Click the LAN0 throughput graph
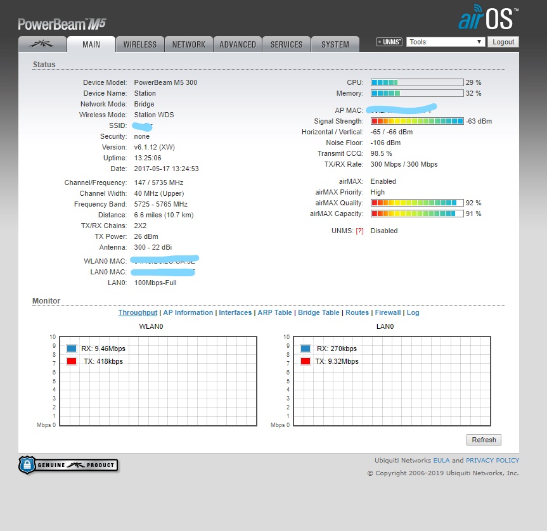 point(392,381)
